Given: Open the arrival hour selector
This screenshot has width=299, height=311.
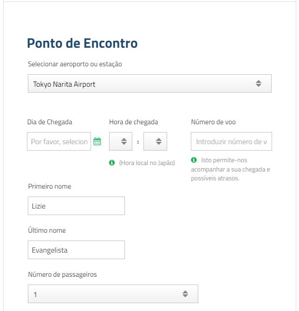Looking at the screenshot, I should pyautogui.click(x=121, y=142).
